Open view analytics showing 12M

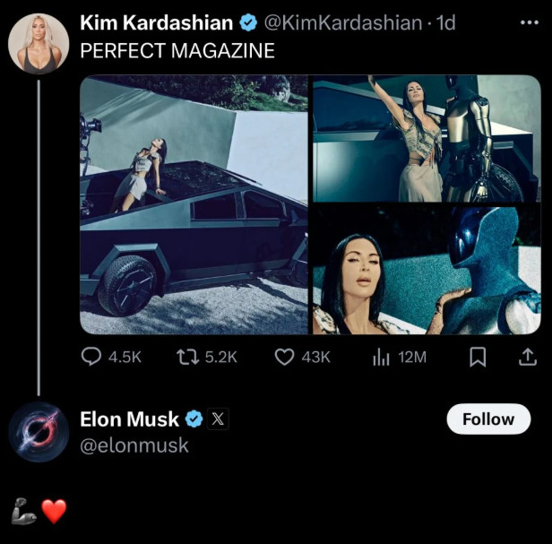point(380,357)
